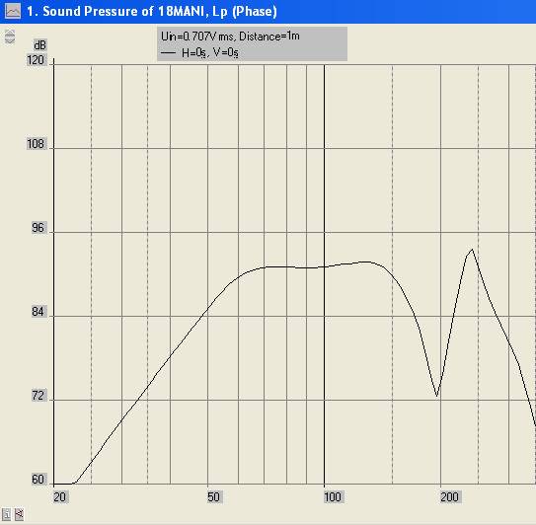Viewport: 536px width, 525px height.
Task: Click the 50 Hz frequency axis label
Action: point(214,497)
